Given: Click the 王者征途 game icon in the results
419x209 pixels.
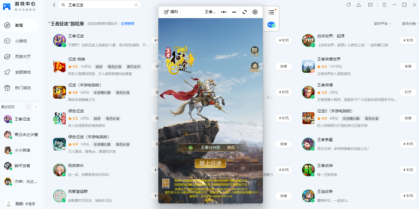Looking at the screenshot, I should coord(59,41).
